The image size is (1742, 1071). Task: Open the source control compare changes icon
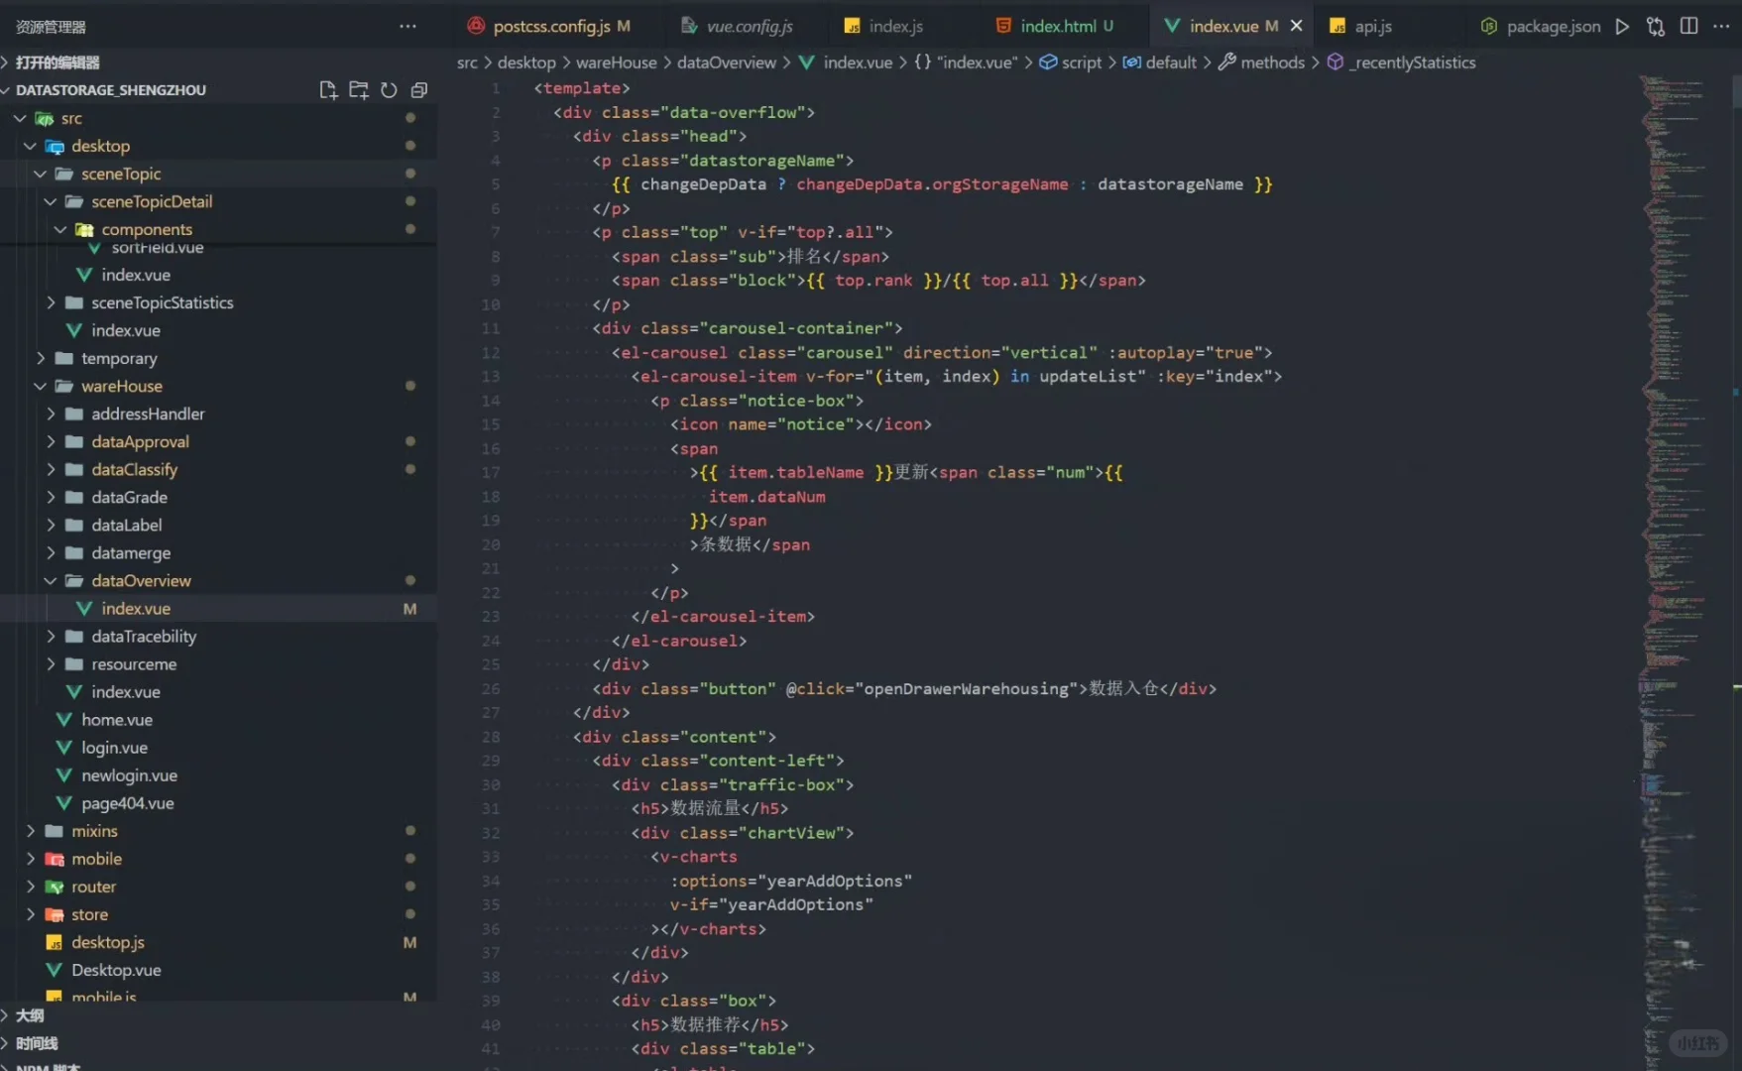tap(1656, 27)
